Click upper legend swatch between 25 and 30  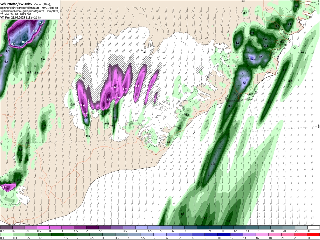(x=301, y=227)
